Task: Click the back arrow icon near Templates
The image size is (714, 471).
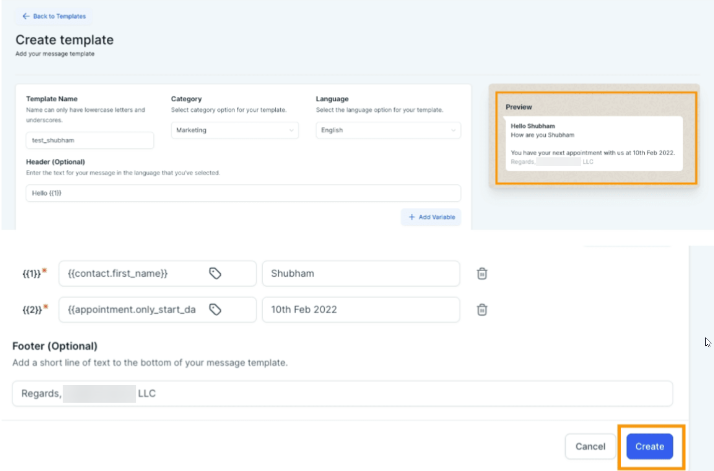Action: click(x=26, y=16)
